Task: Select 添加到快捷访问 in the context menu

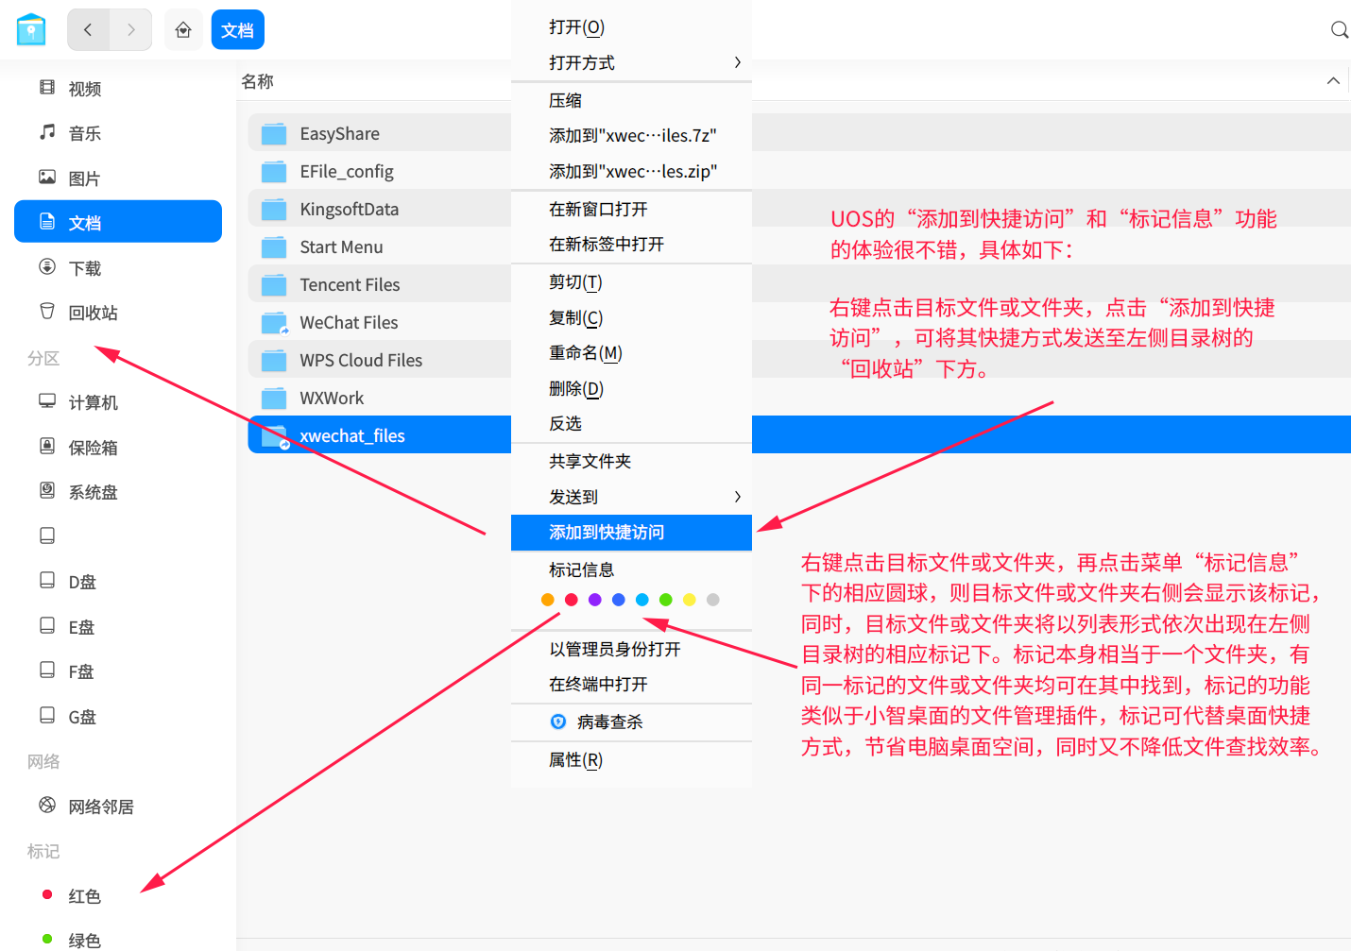Action: (x=631, y=533)
